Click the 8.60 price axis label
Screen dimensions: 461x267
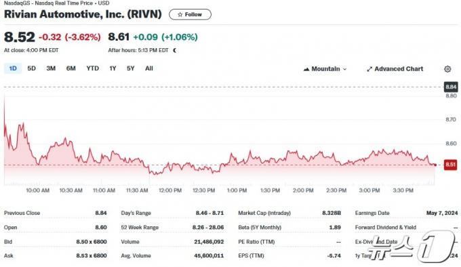coord(451,144)
